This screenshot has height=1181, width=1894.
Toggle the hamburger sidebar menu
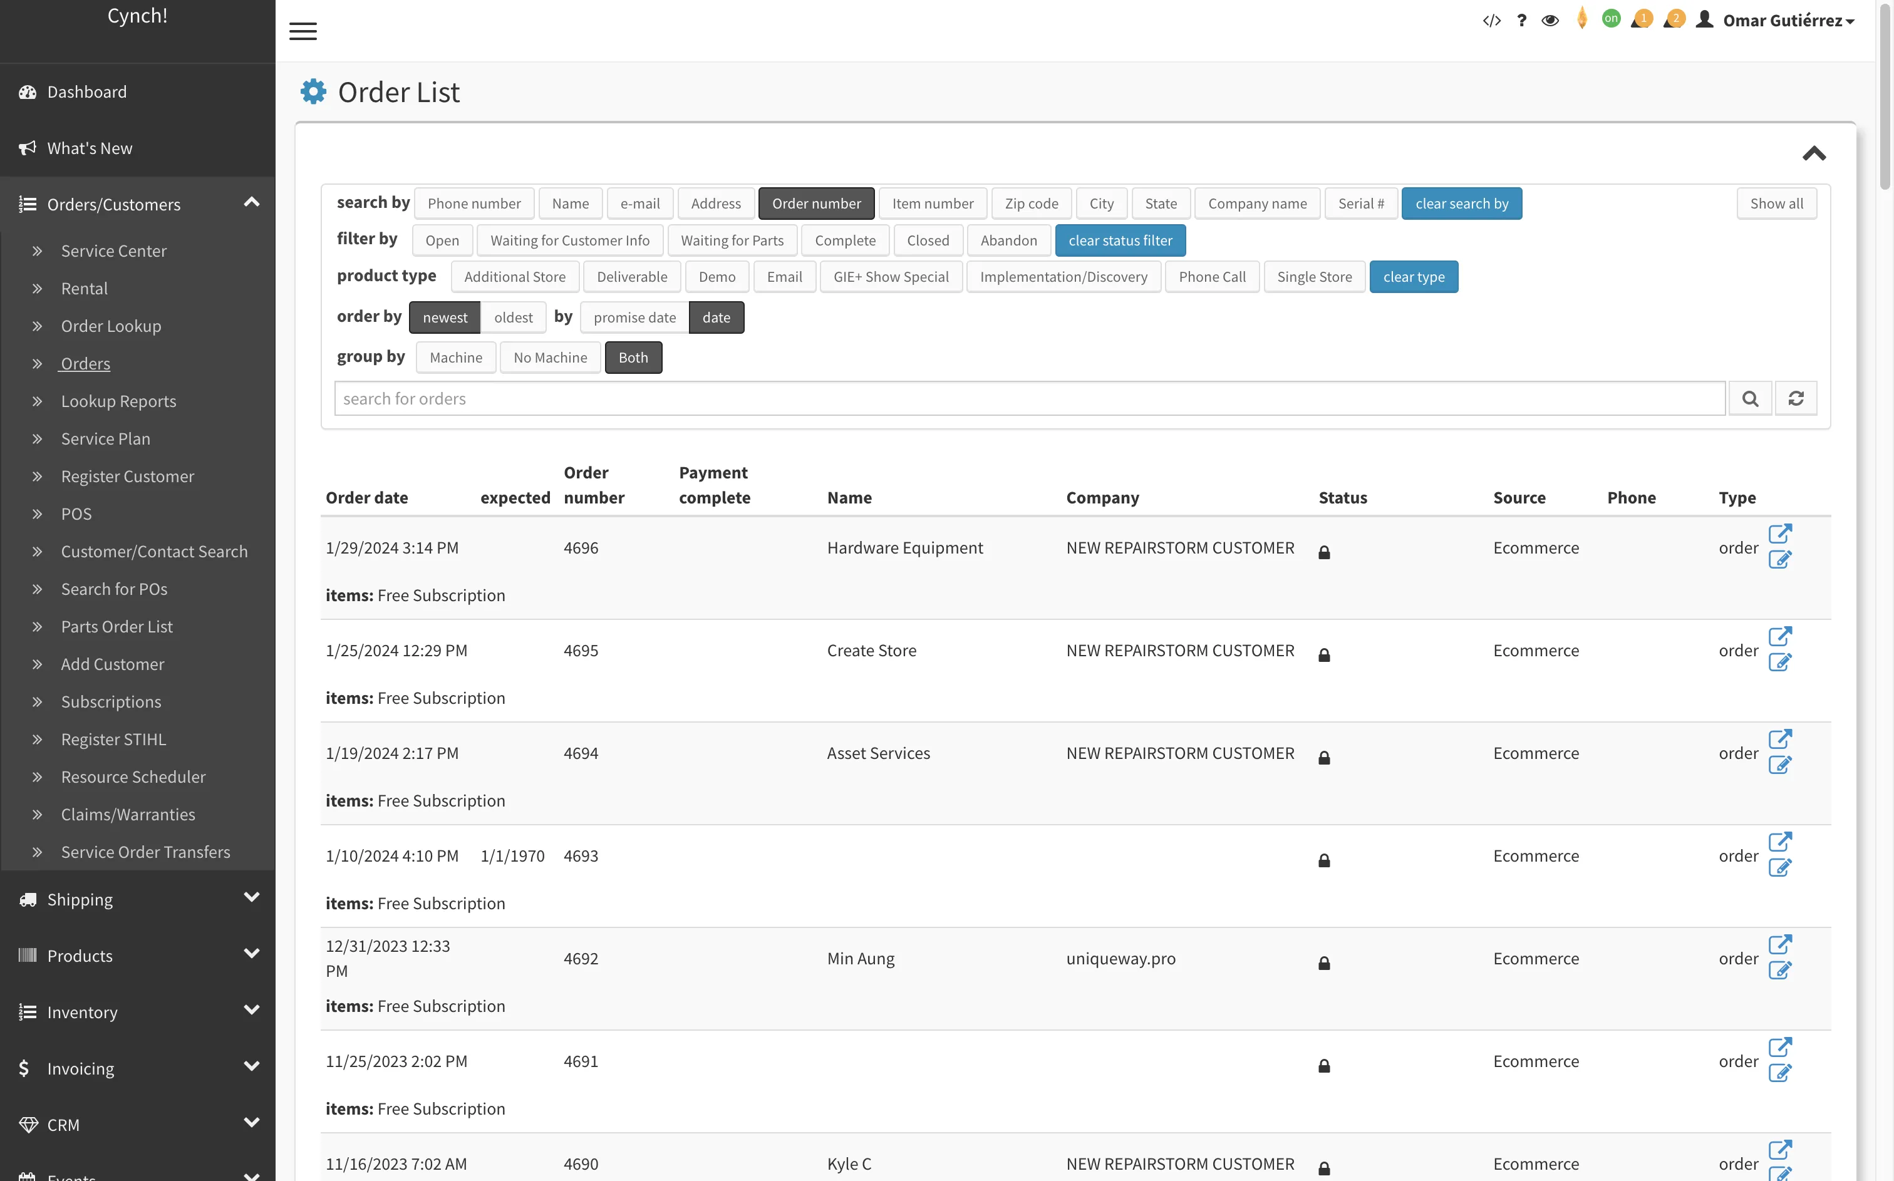(x=303, y=31)
